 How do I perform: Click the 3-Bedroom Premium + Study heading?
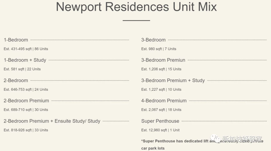click(x=173, y=80)
